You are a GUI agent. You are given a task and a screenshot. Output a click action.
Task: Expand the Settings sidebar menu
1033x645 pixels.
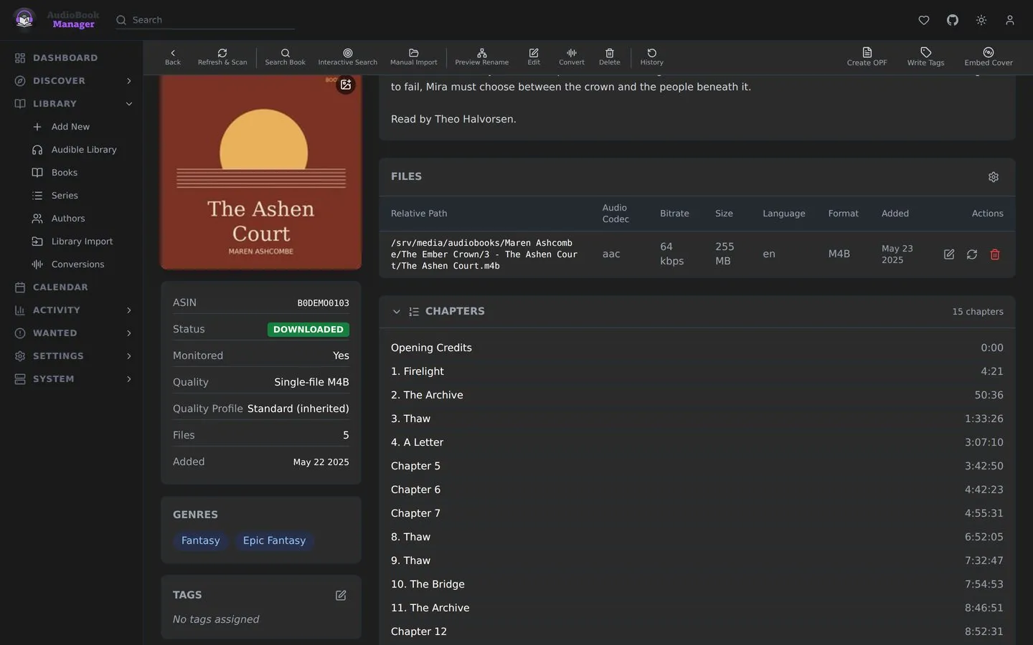[129, 356]
